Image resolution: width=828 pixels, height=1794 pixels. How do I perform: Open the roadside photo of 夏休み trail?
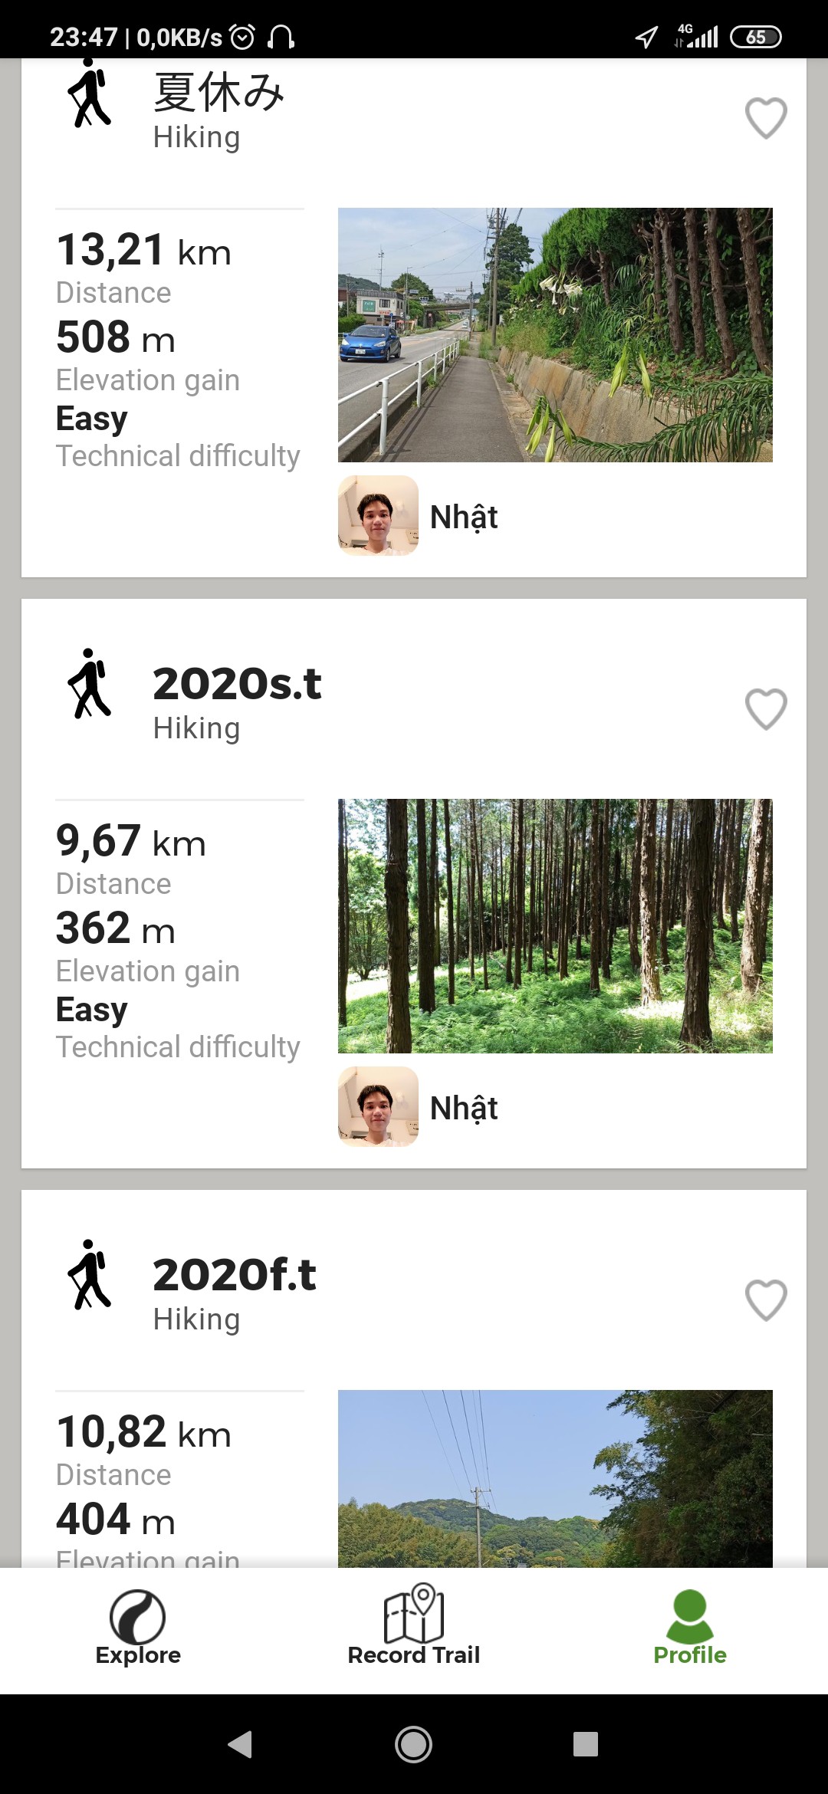[555, 335]
